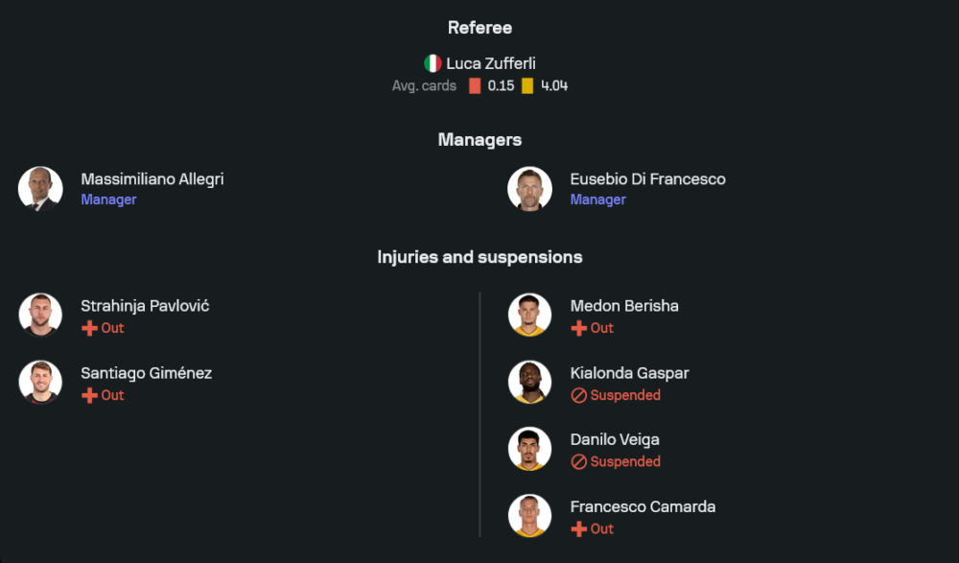
Task: Click Santiago Giménez's player photo
Action: pyautogui.click(x=40, y=382)
